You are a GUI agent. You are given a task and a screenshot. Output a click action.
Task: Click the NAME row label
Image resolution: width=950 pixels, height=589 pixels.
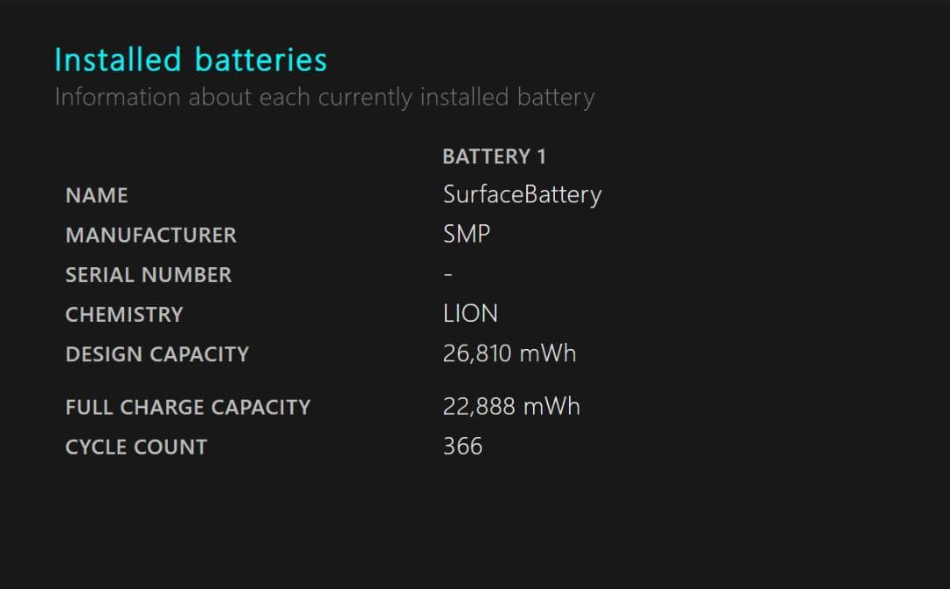click(97, 195)
